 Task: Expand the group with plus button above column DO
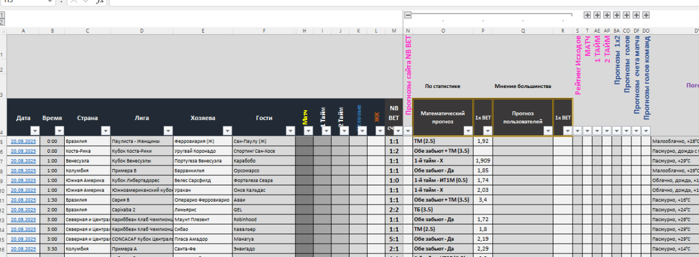click(x=646, y=15)
